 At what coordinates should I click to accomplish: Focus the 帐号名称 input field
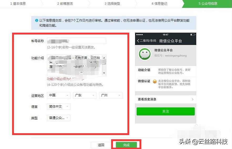tap(76, 41)
